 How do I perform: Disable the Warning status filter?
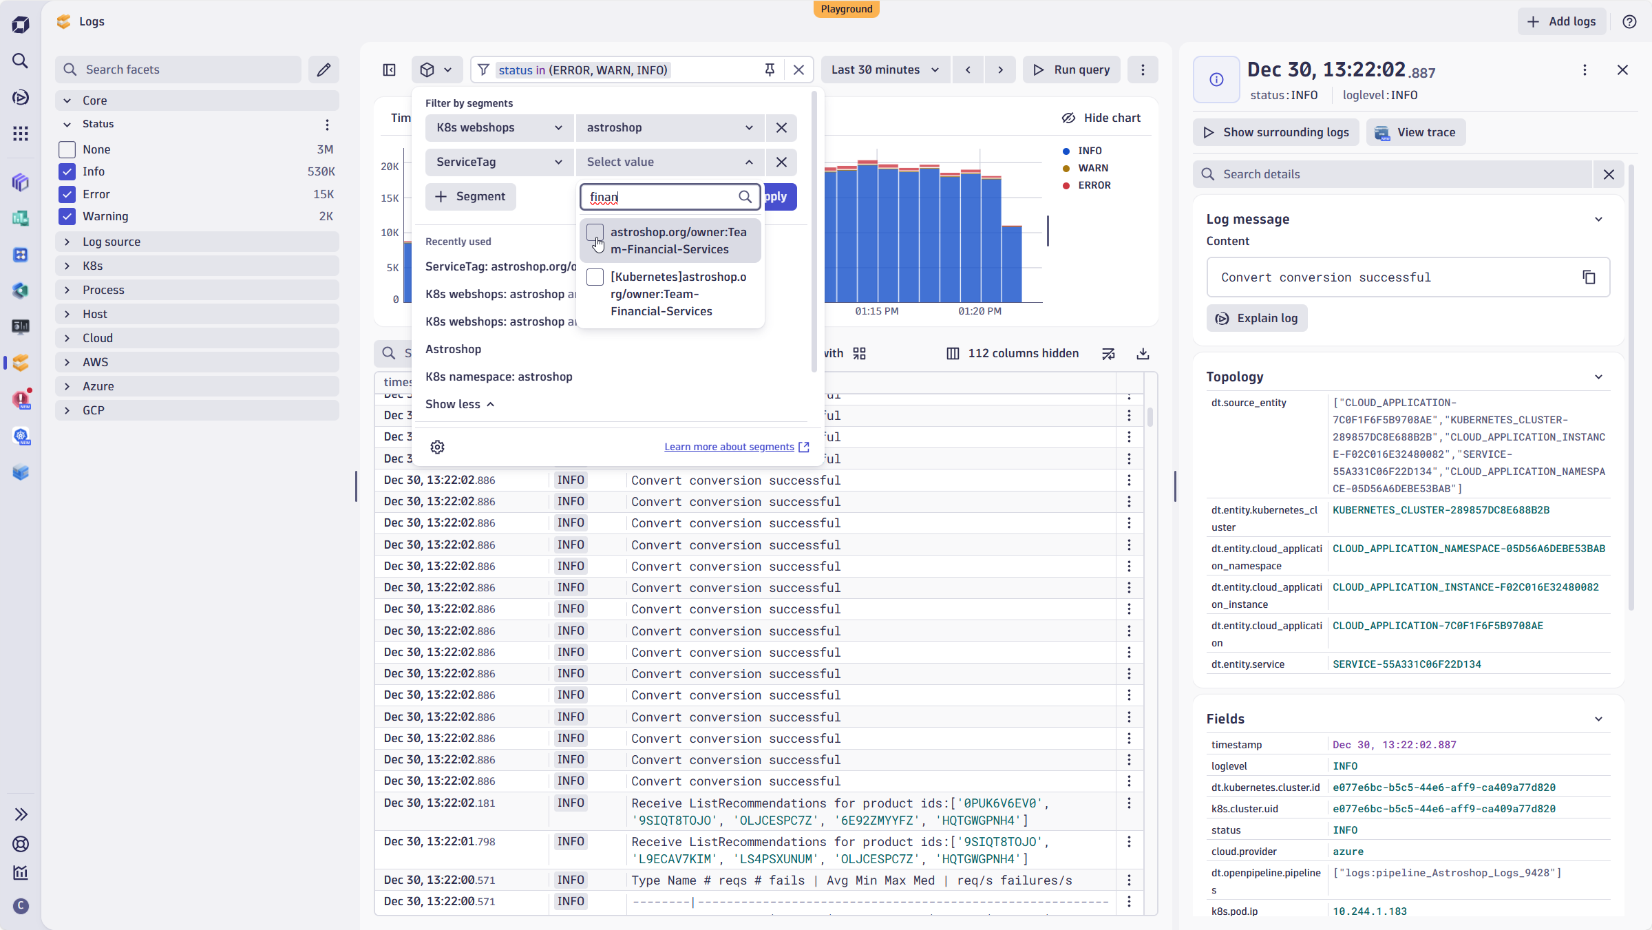click(67, 216)
